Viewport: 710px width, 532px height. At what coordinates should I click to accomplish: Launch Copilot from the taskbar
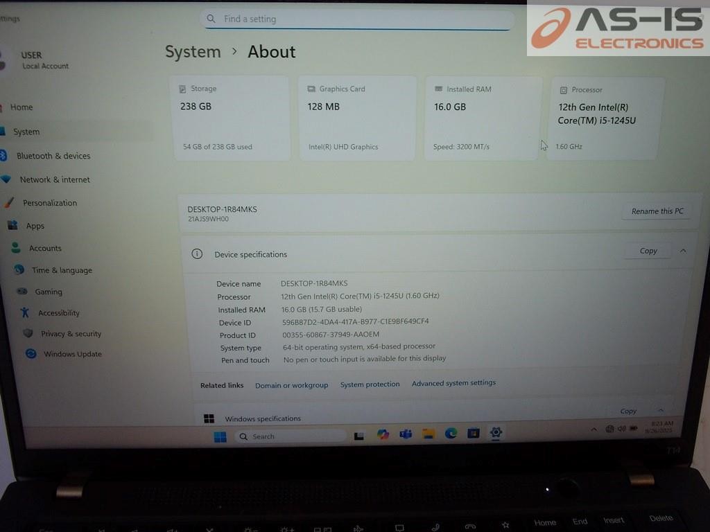pyautogui.click(x=383, y=434)
